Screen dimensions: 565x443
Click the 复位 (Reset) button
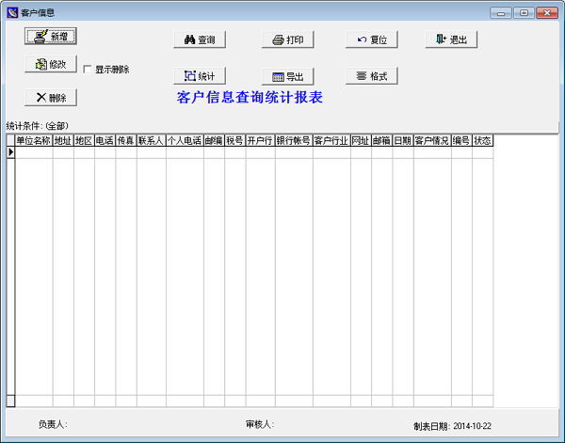click(x=372, y=40)
